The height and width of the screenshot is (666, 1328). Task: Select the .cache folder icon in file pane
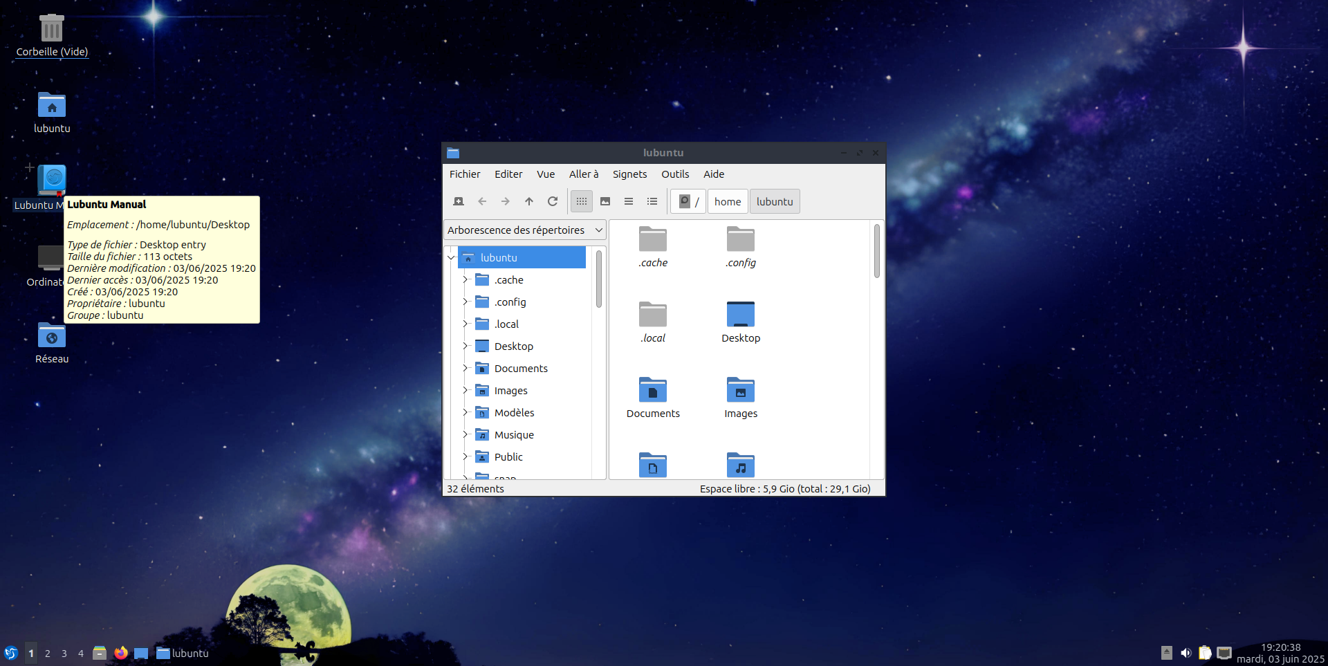pos(652,239)
